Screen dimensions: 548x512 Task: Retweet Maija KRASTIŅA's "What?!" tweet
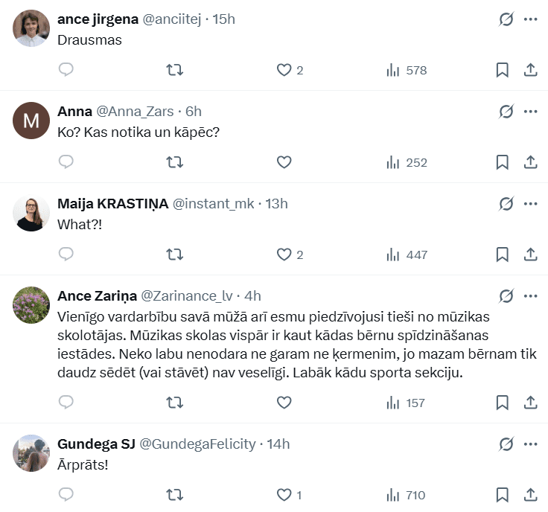174,255
